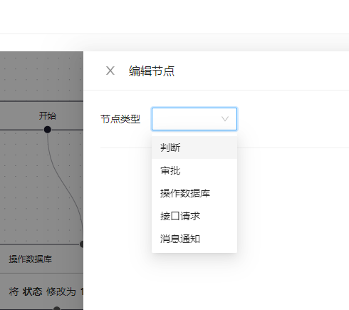349x310 pixels.
Task: Click the 节点类型 field label
Action: pos(120,119)
